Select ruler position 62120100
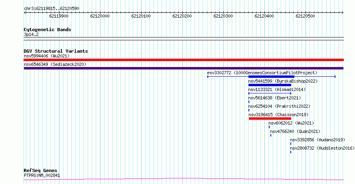This screenshot has width=355, height=184. click(141, 16)
